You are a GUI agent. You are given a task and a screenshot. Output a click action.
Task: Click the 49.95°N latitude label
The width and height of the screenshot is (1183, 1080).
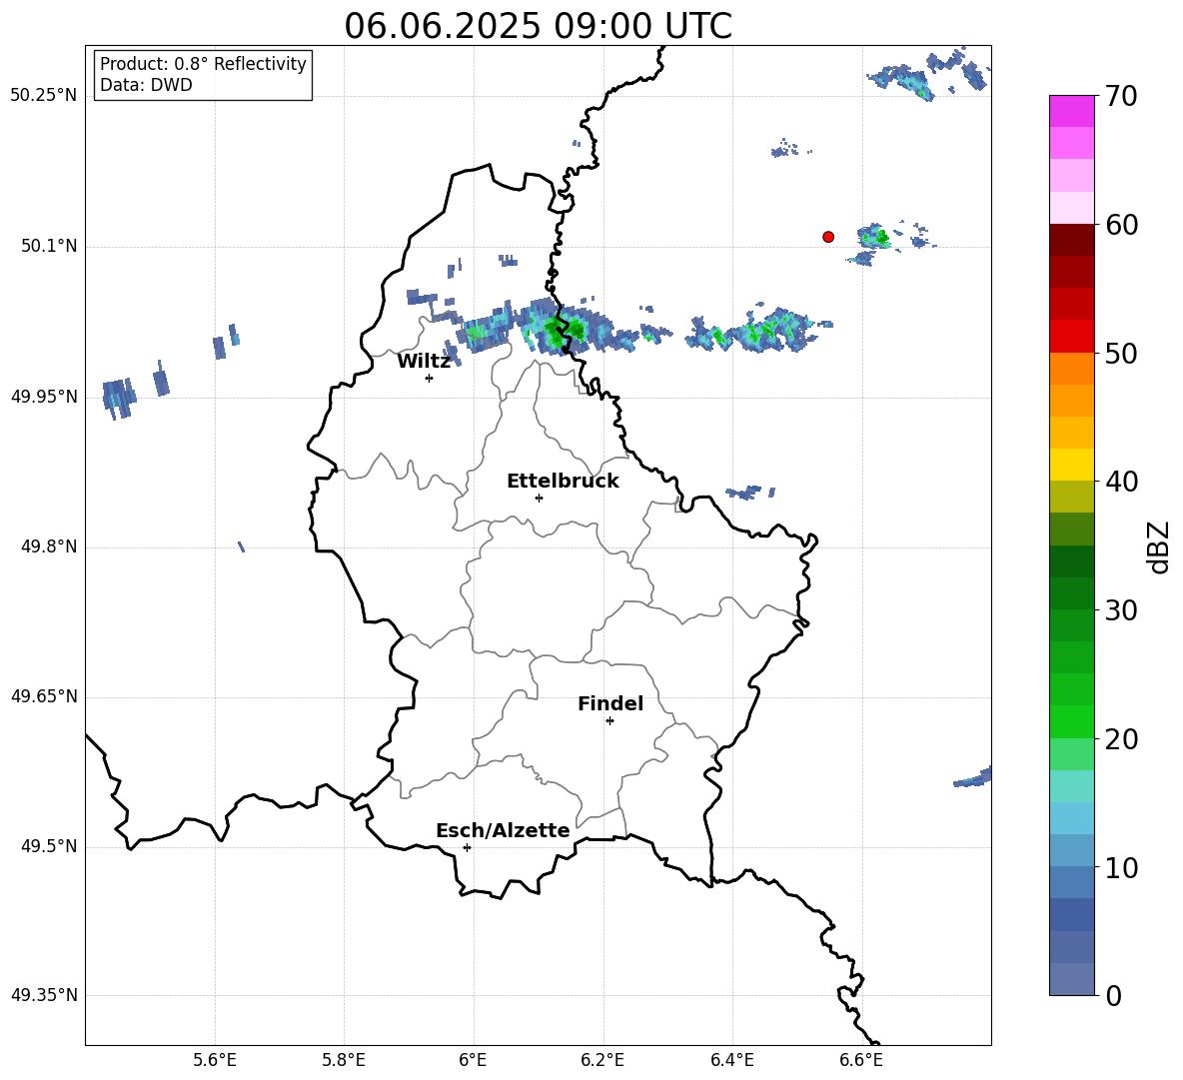[x=44, y=397]
